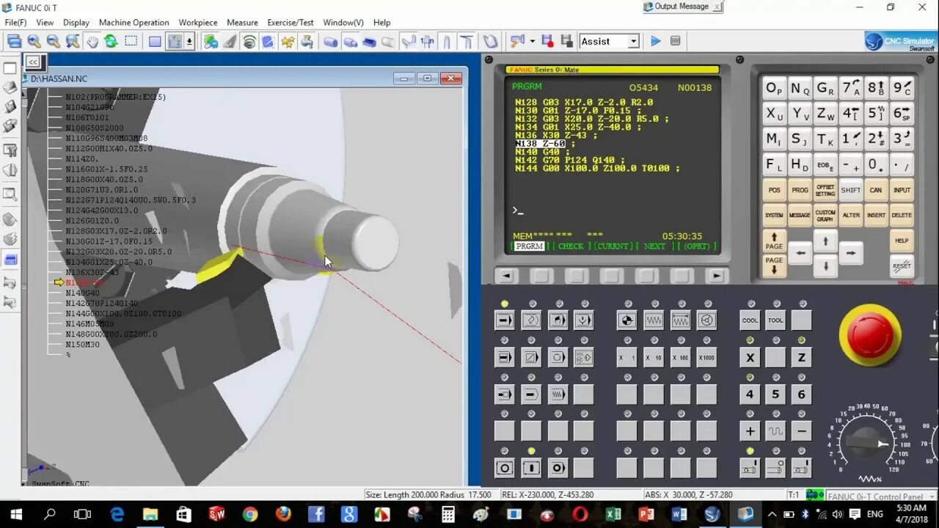Click the ABS coordinate status bar readout

pos(689,495)
